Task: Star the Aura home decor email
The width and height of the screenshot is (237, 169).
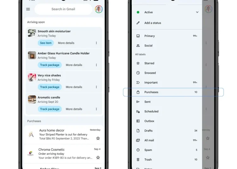Action: (98, 138)
